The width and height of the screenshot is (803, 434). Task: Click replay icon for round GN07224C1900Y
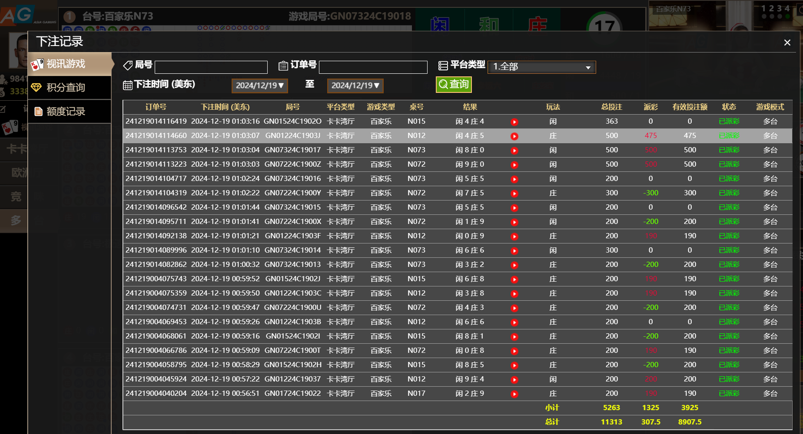click(x=514, y=194)
